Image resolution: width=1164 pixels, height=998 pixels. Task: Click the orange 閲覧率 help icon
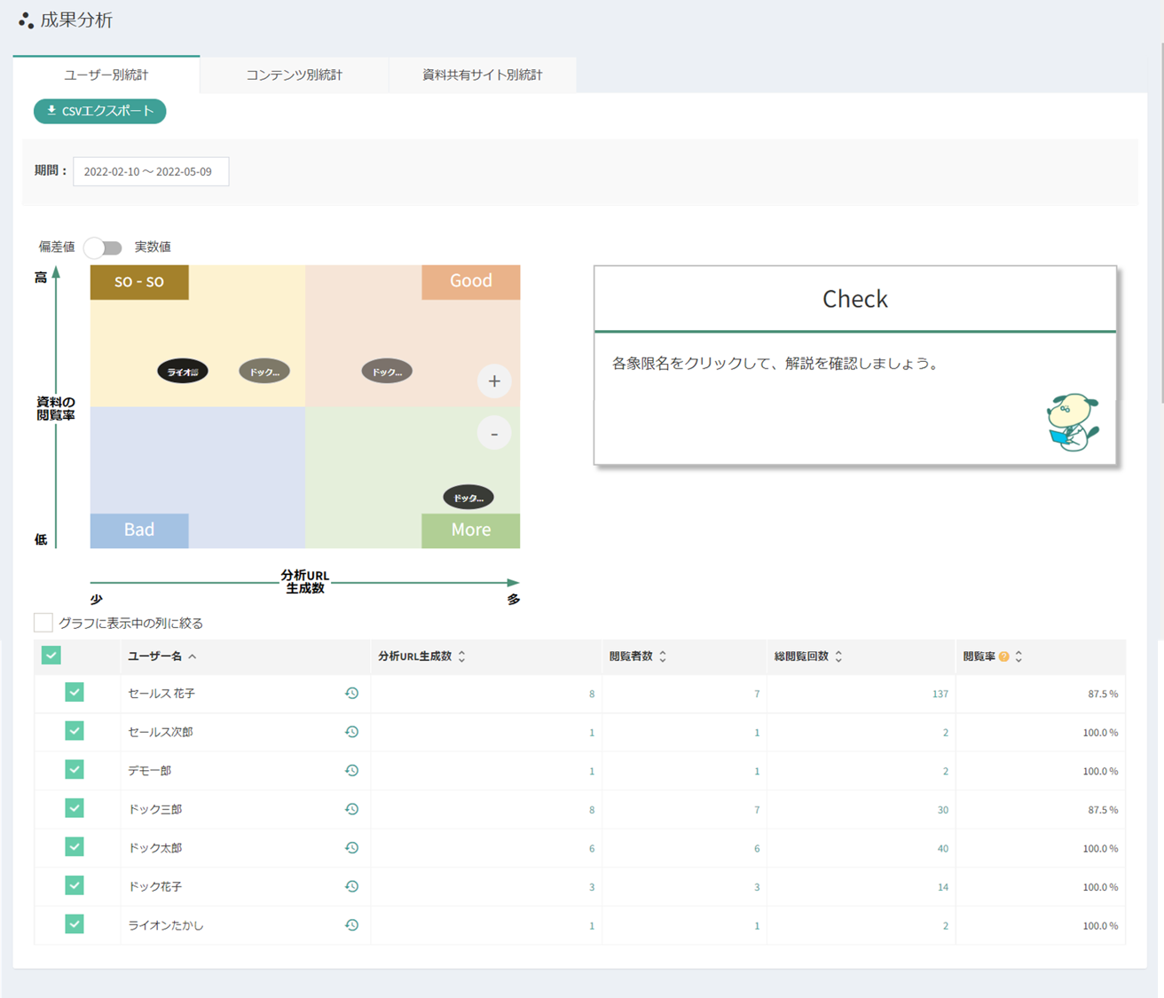click(1003, 656)
